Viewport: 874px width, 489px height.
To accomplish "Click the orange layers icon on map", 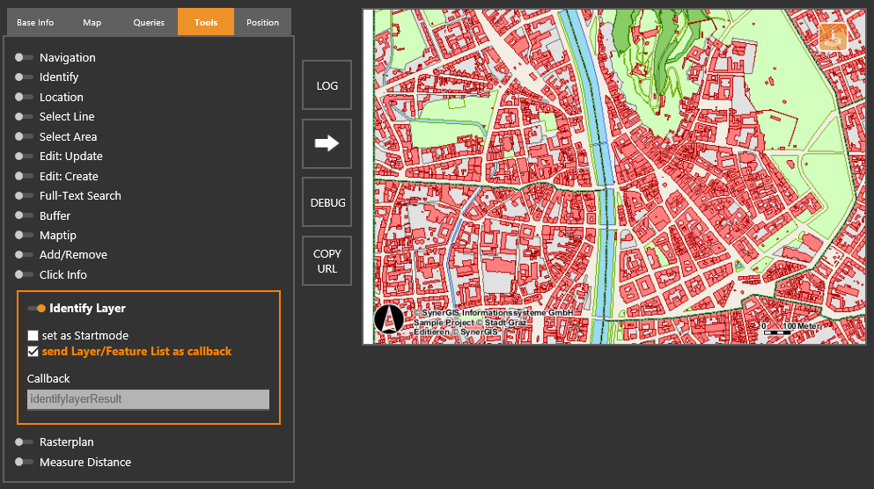I will 832,37.
